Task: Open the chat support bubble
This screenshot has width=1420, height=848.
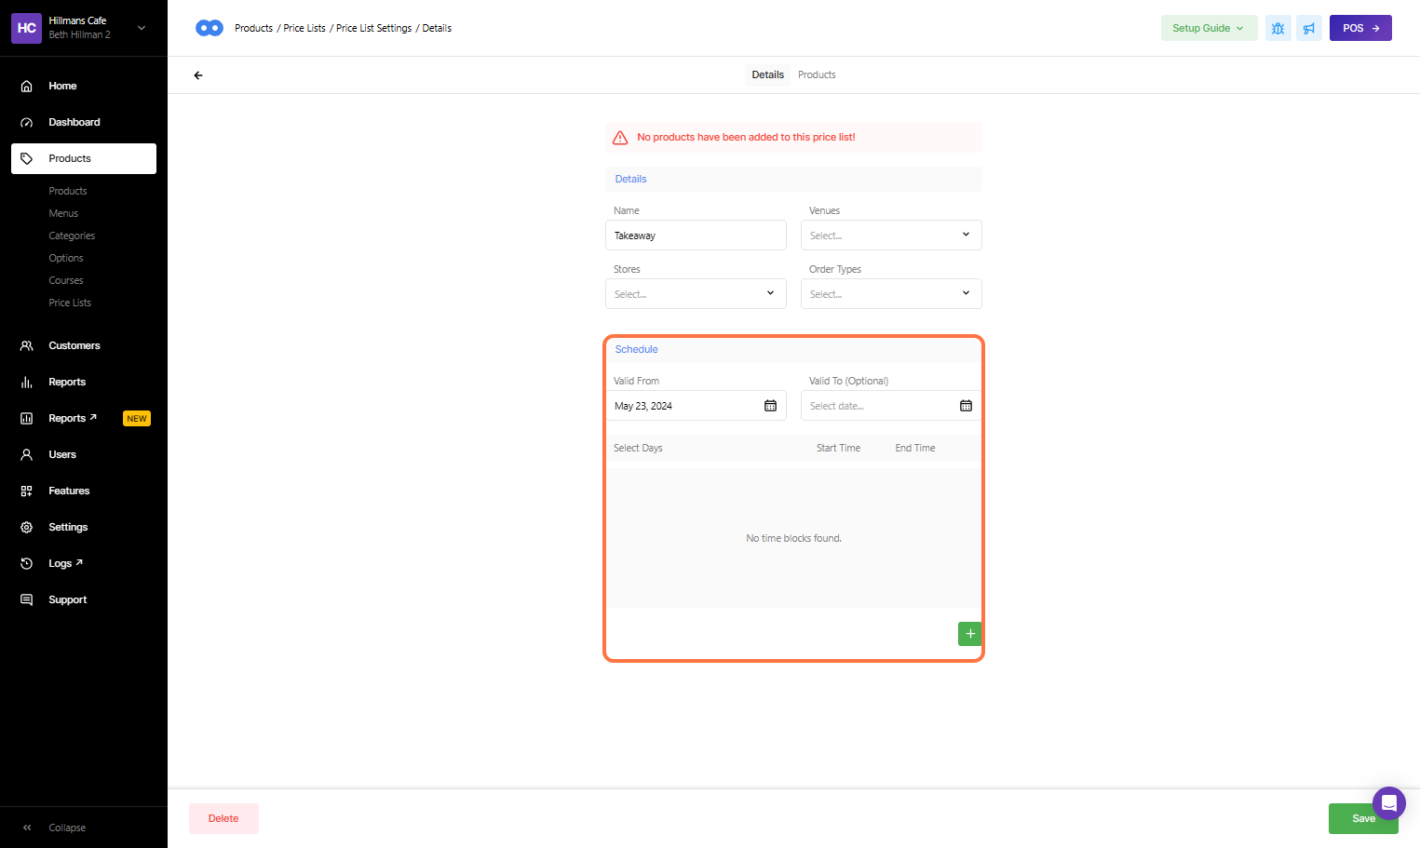Action: point(1388,802)
